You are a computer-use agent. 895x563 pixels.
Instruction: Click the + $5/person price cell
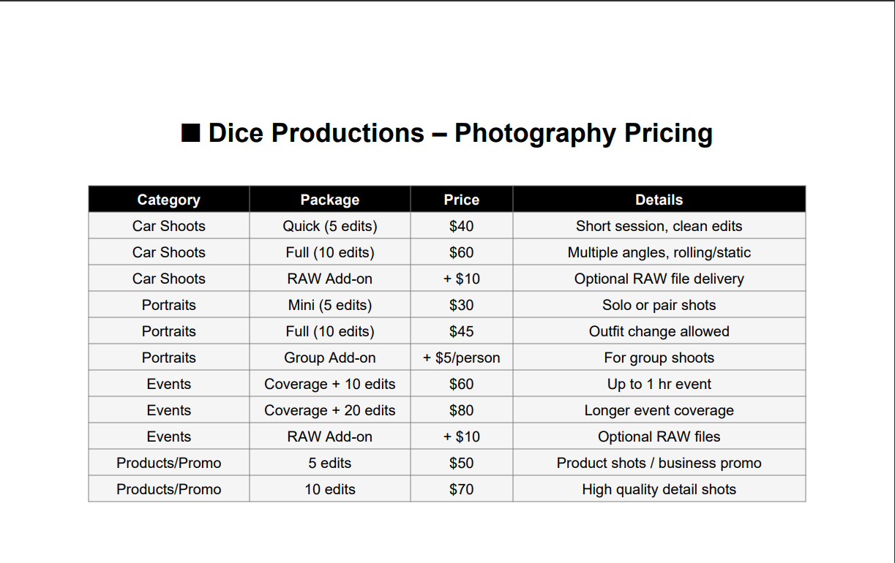point(462,358)
